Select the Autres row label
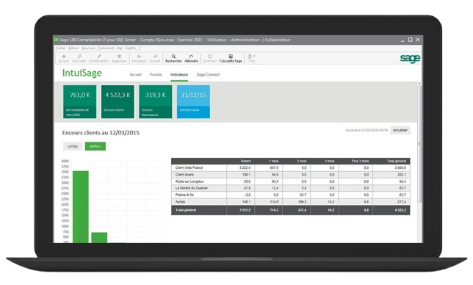 click(181, 202)
